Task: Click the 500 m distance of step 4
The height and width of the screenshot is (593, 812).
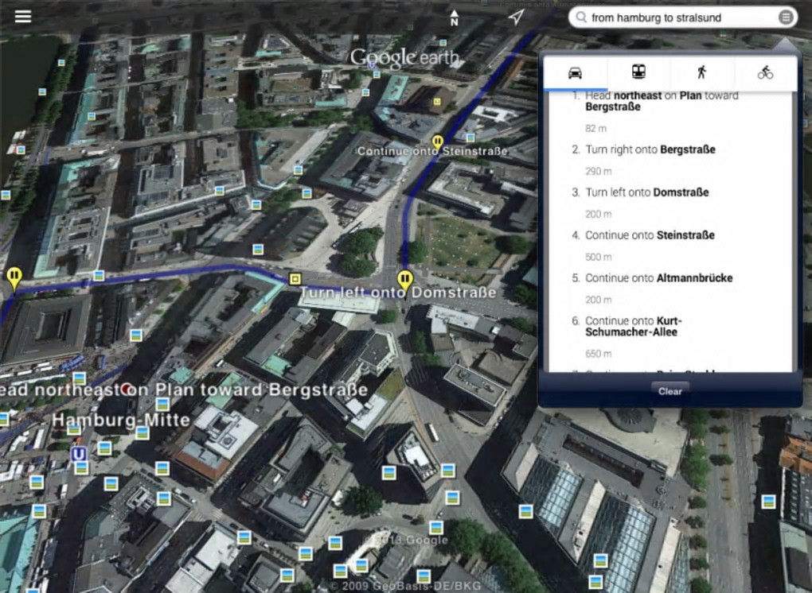Action: coord(598,257)
